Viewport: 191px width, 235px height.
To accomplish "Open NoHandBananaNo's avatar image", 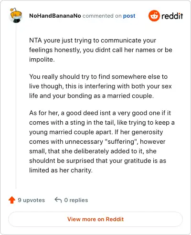I will pyautogui.click(x=16, y=15).
